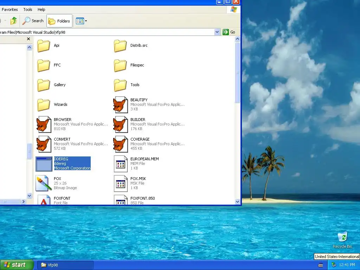Viewport: 360px width, 270px height.
Task: Click the Start button
Action: pyautogui.click(x=17, y=265)
